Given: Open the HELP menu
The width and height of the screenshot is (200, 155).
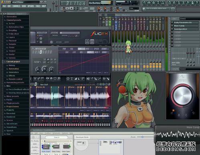Looking at the screenshot, I should tap(44, 6).
